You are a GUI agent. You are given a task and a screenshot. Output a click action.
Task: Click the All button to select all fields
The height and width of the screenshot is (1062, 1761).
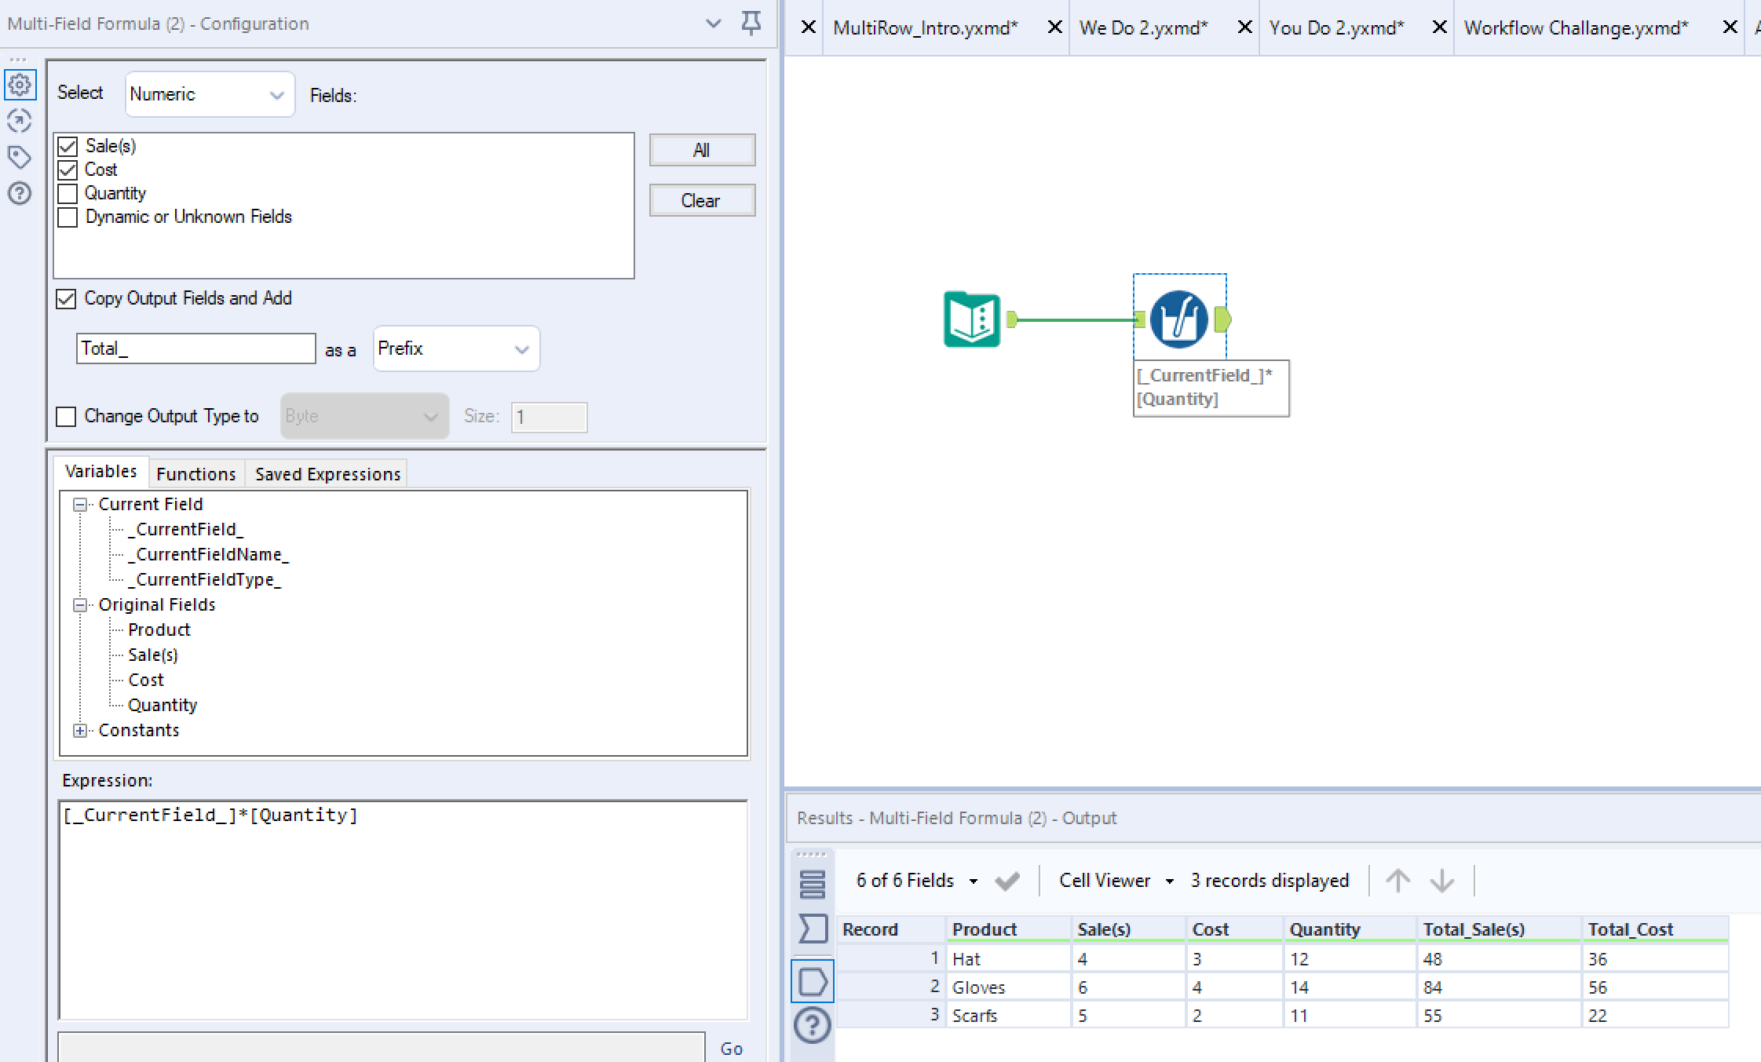[x=702, y=150]
